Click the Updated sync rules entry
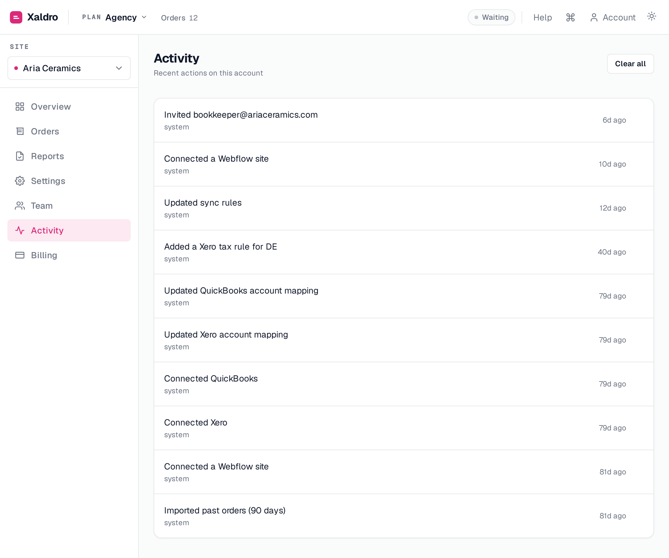Image resolution: width=669 pixels, height=558 pixels. point(404,208)
